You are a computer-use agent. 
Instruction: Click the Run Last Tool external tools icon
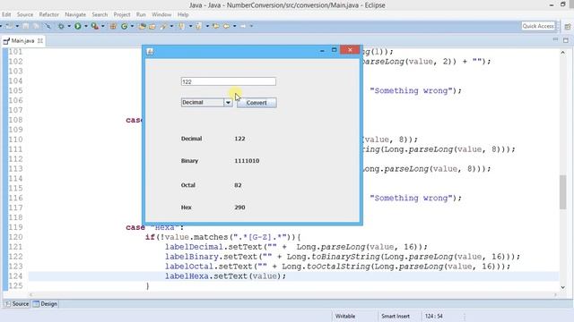95,26
